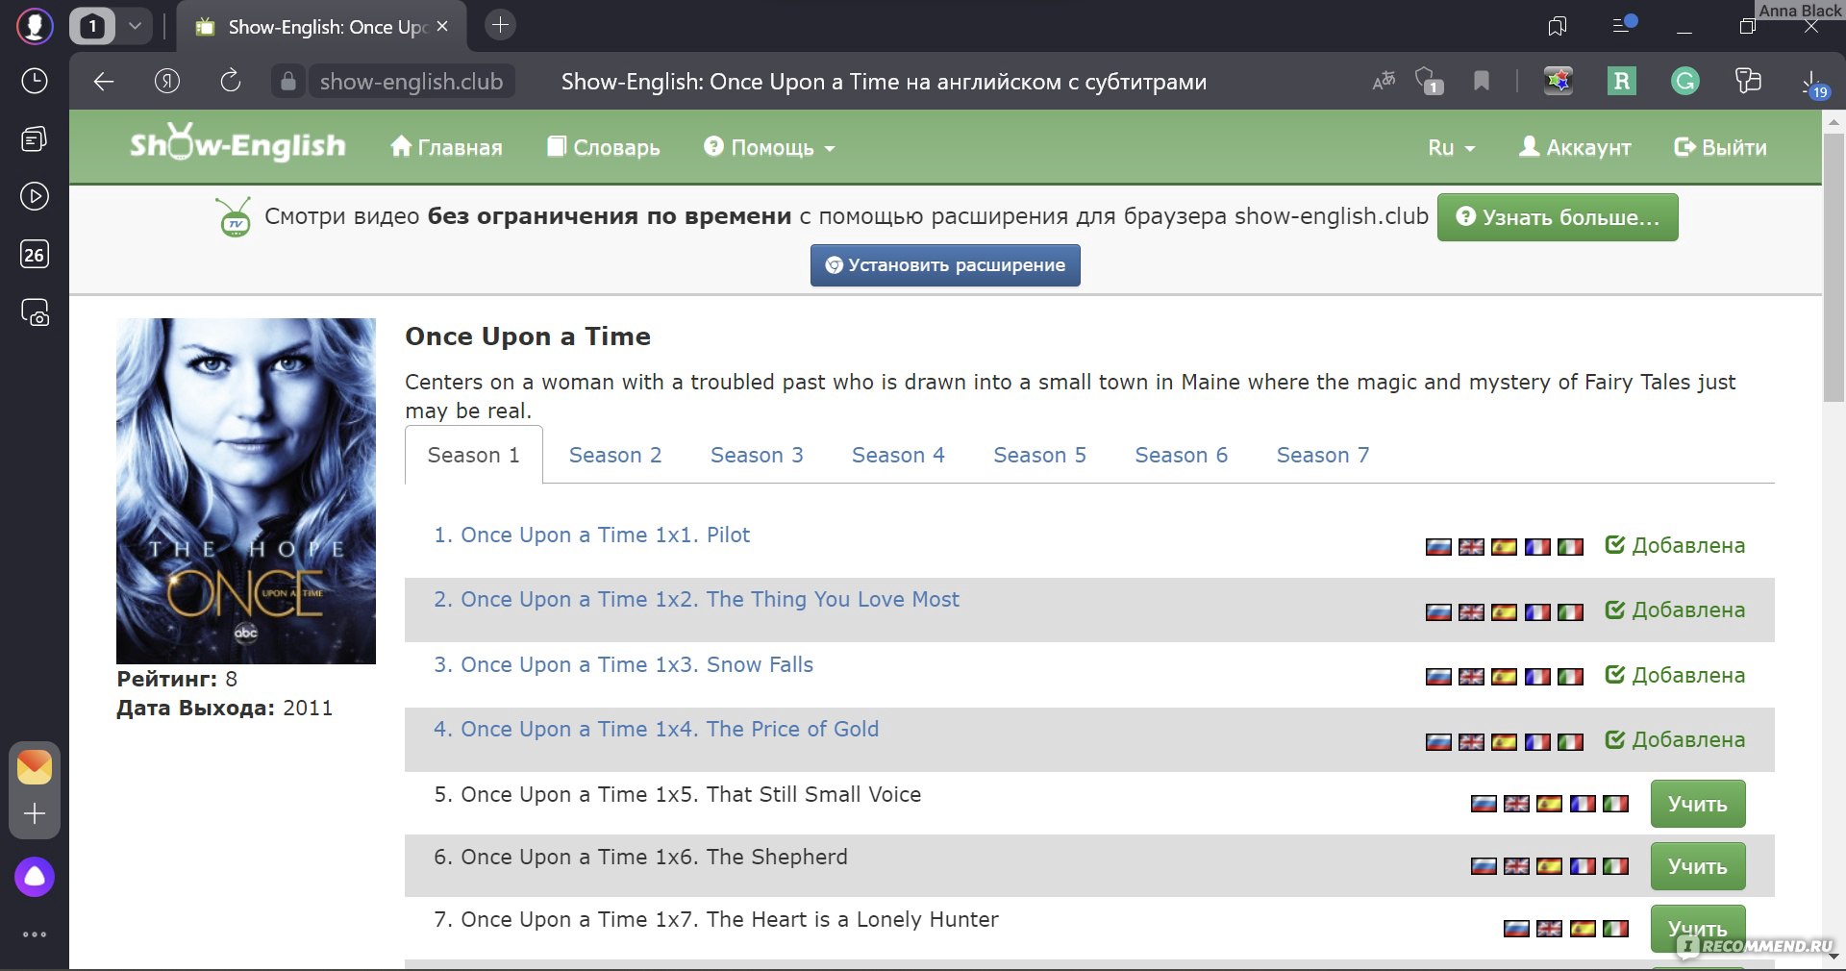Viewport: 1846px width, 971px height.
Task: Click the page vertical scrollbar thumb
Action: pyautogui.click(x=1834, y=267)
